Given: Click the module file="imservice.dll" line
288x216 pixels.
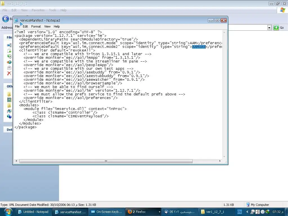Looking at the screenshot, I should [x=75, y=109].
